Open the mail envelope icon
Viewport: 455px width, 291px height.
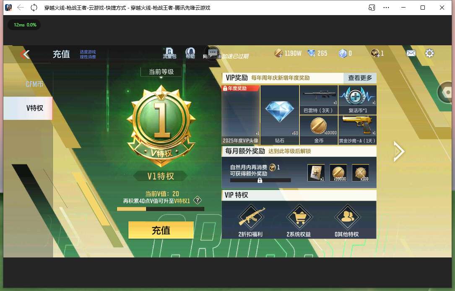[x=411, y=53]
